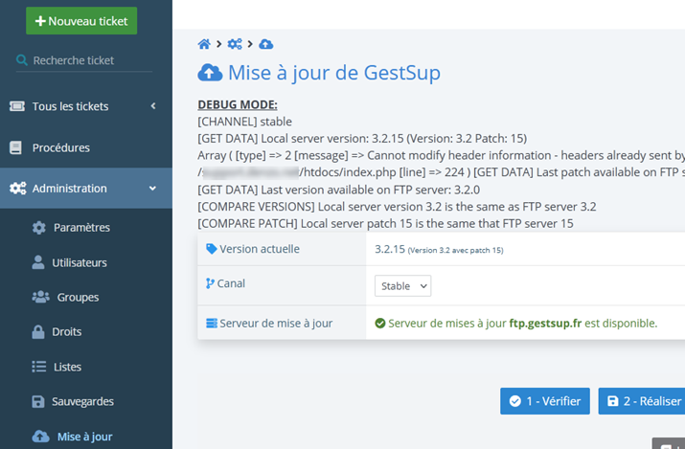Open Sauvegardes submenu entry

[82, 401]
